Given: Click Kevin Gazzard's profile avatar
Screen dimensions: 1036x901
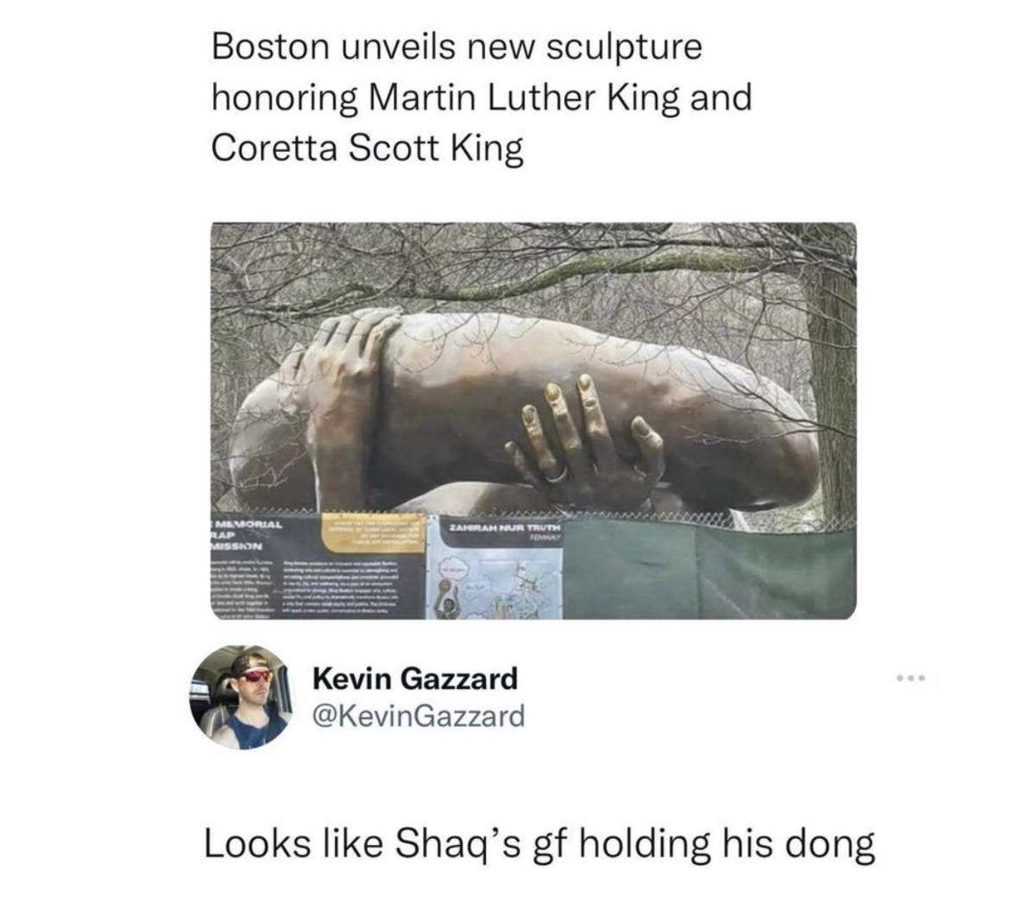Looking at the screenshot, I should tap(241, 696).
